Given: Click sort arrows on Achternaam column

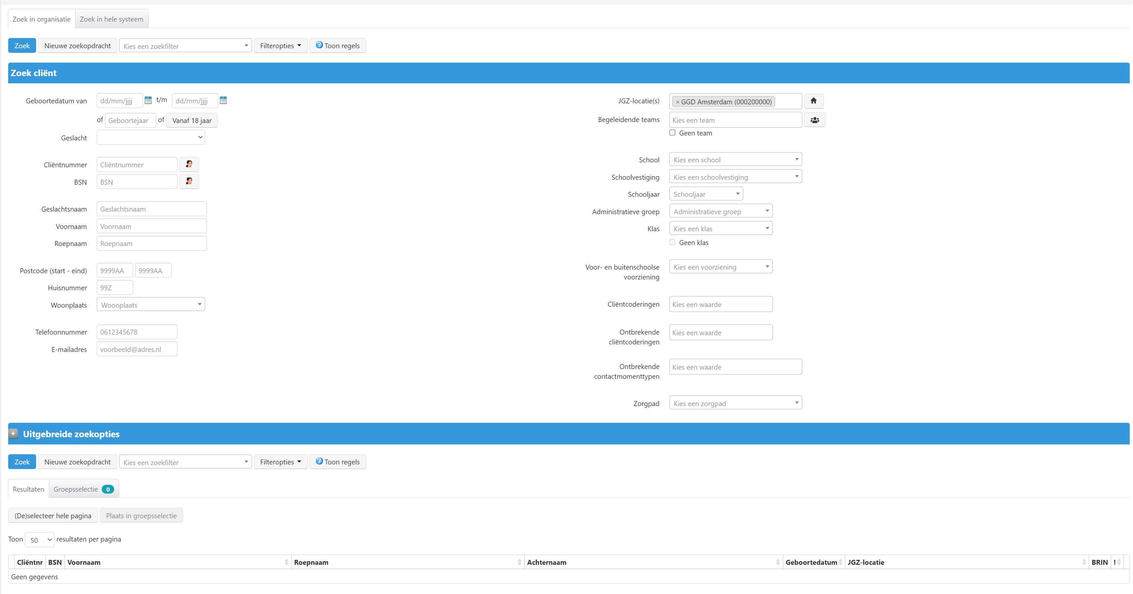Looking at the screenshot, I should tap(778, 562).
